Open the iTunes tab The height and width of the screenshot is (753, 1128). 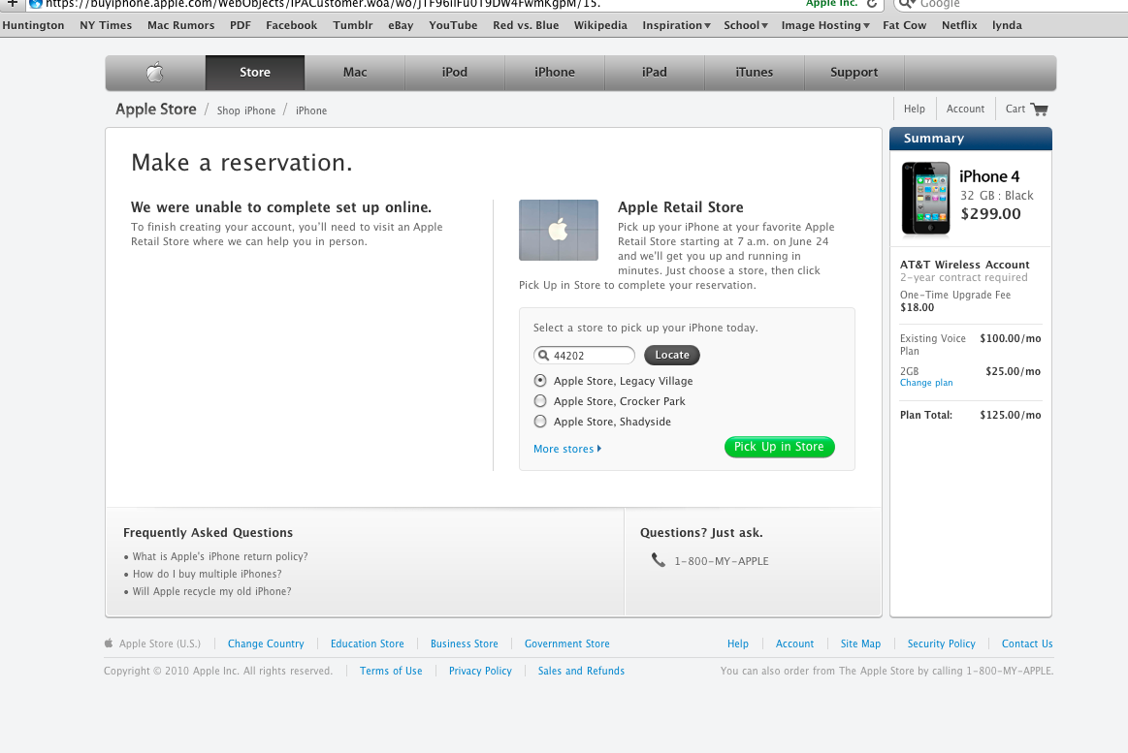[x=754, y=73]
